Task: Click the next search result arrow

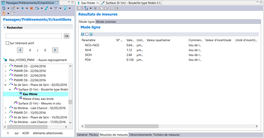Action: (55, 50)
